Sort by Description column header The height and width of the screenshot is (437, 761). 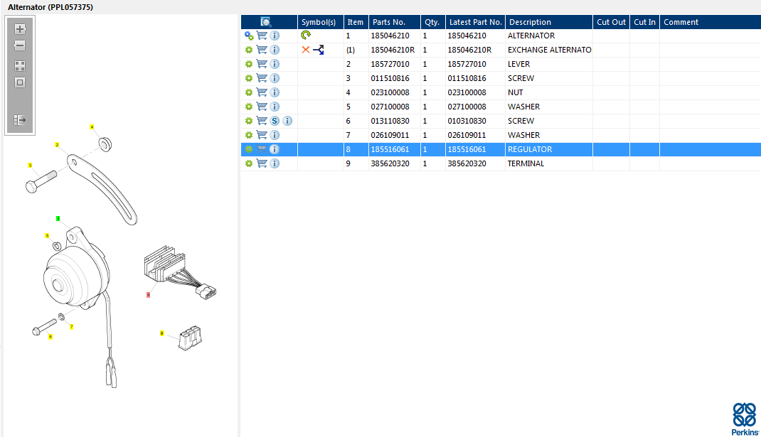pyautogui.click(x=549, y=22)
